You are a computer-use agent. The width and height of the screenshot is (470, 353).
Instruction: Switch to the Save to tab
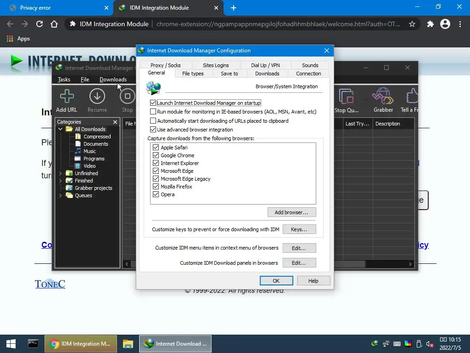pyautogui.click(x=229, y=74)
